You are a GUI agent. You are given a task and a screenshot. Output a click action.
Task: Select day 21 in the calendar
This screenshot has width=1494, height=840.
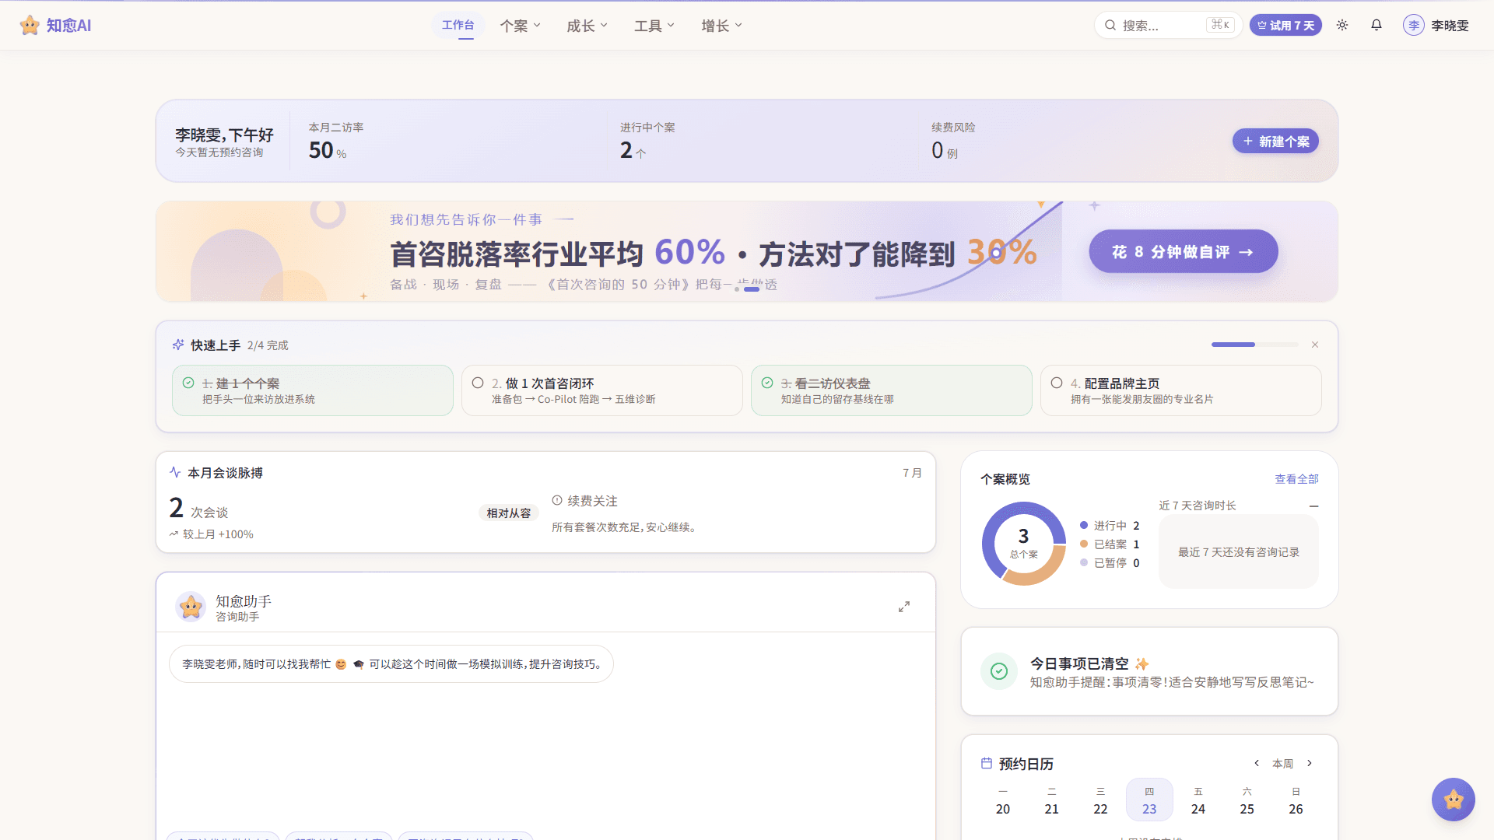click(1051, 800)
